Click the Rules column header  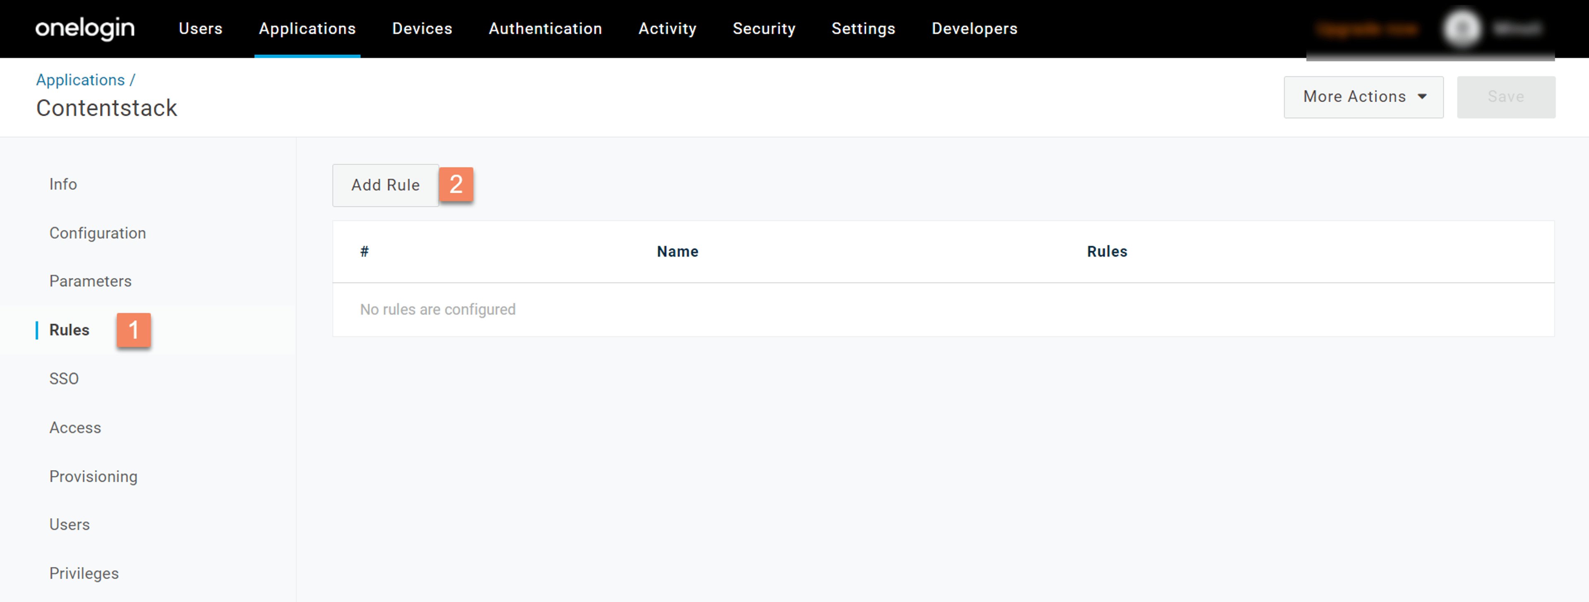click(1107, 251)
